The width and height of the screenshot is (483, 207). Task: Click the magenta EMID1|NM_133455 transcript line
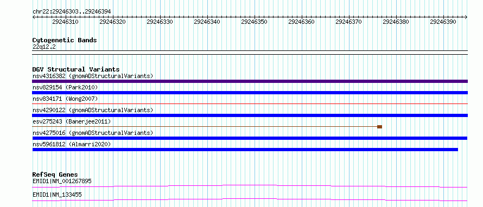[250, 199]
